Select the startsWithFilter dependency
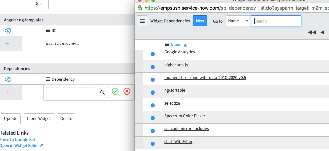Screen dimensions: 329x151 click(x=178, y=142)
